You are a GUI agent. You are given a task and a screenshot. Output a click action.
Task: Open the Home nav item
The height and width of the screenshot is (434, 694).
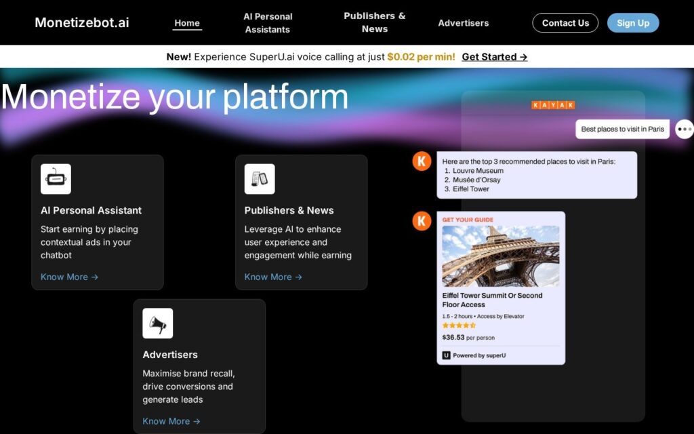tap(187, 23)
